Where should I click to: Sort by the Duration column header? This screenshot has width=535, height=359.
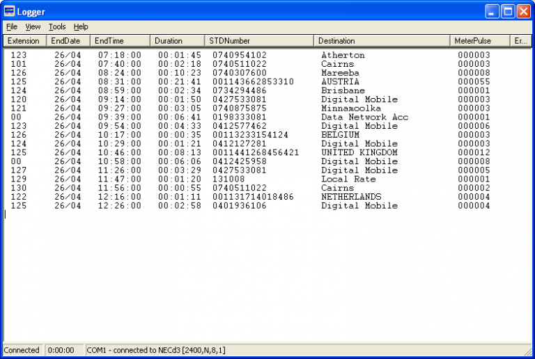(x=177, y=41)
